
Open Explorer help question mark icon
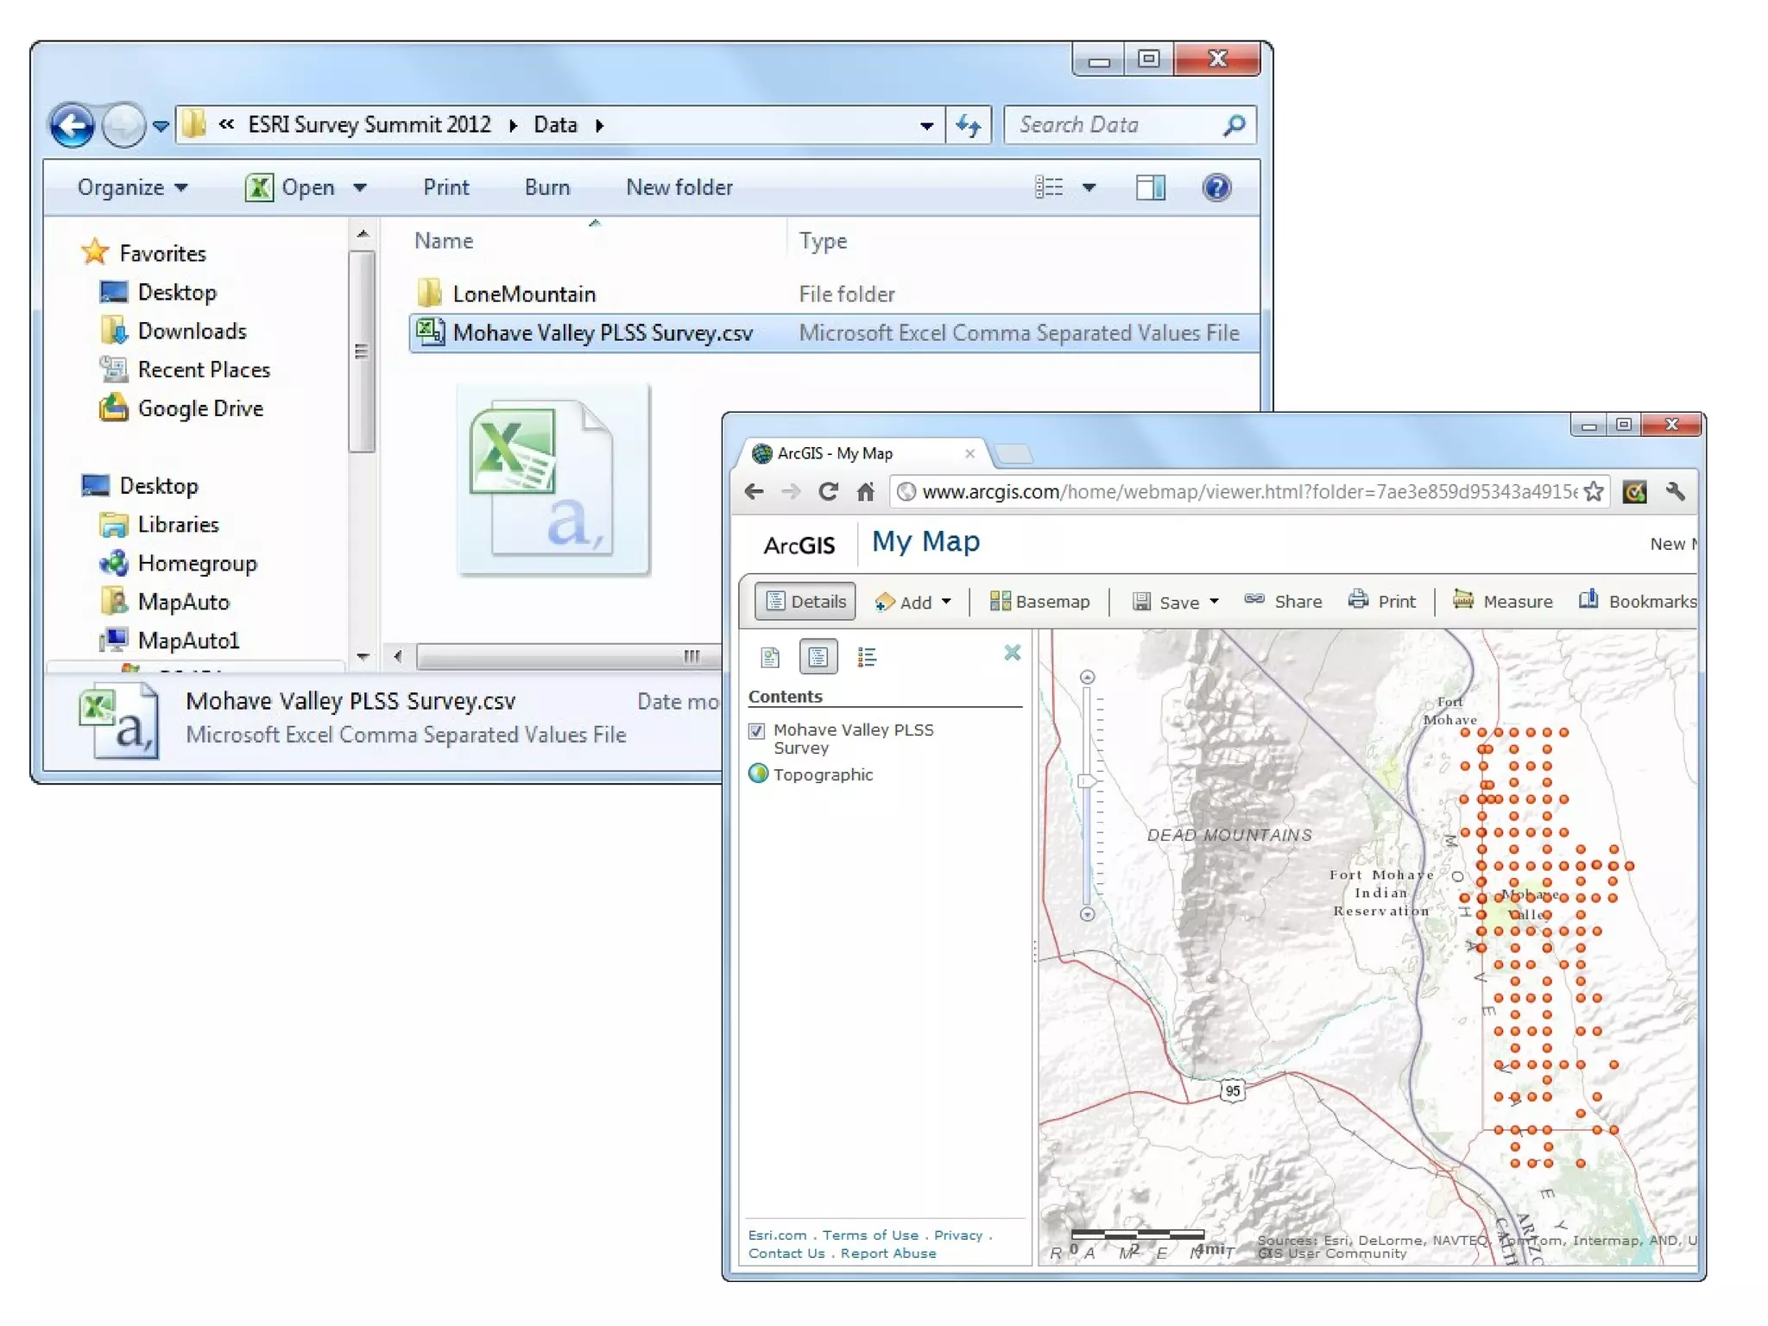(x=1216, y=187)
